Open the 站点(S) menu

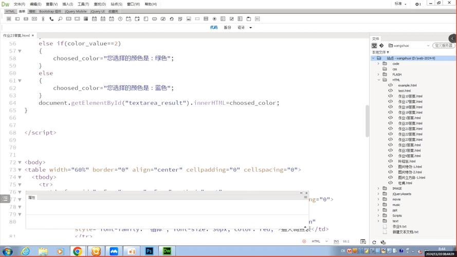click(116, 4)
